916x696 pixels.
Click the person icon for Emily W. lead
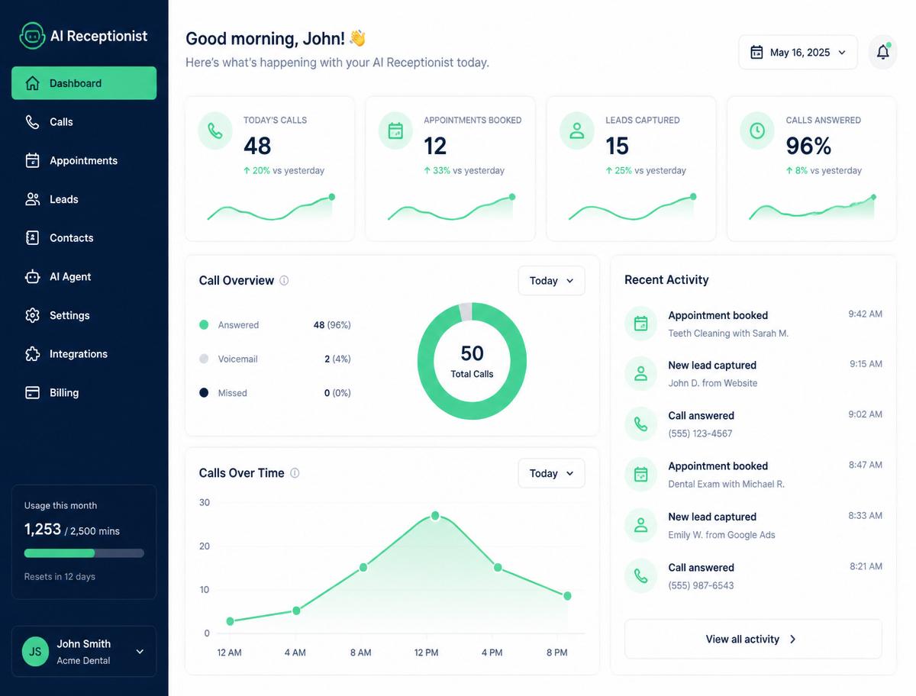point(640,525)
